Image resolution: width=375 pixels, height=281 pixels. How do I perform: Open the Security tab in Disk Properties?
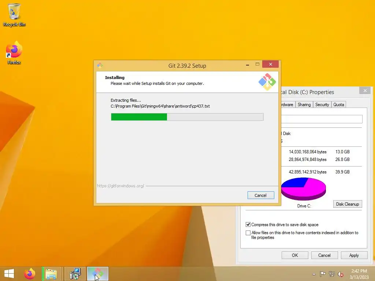322,105
